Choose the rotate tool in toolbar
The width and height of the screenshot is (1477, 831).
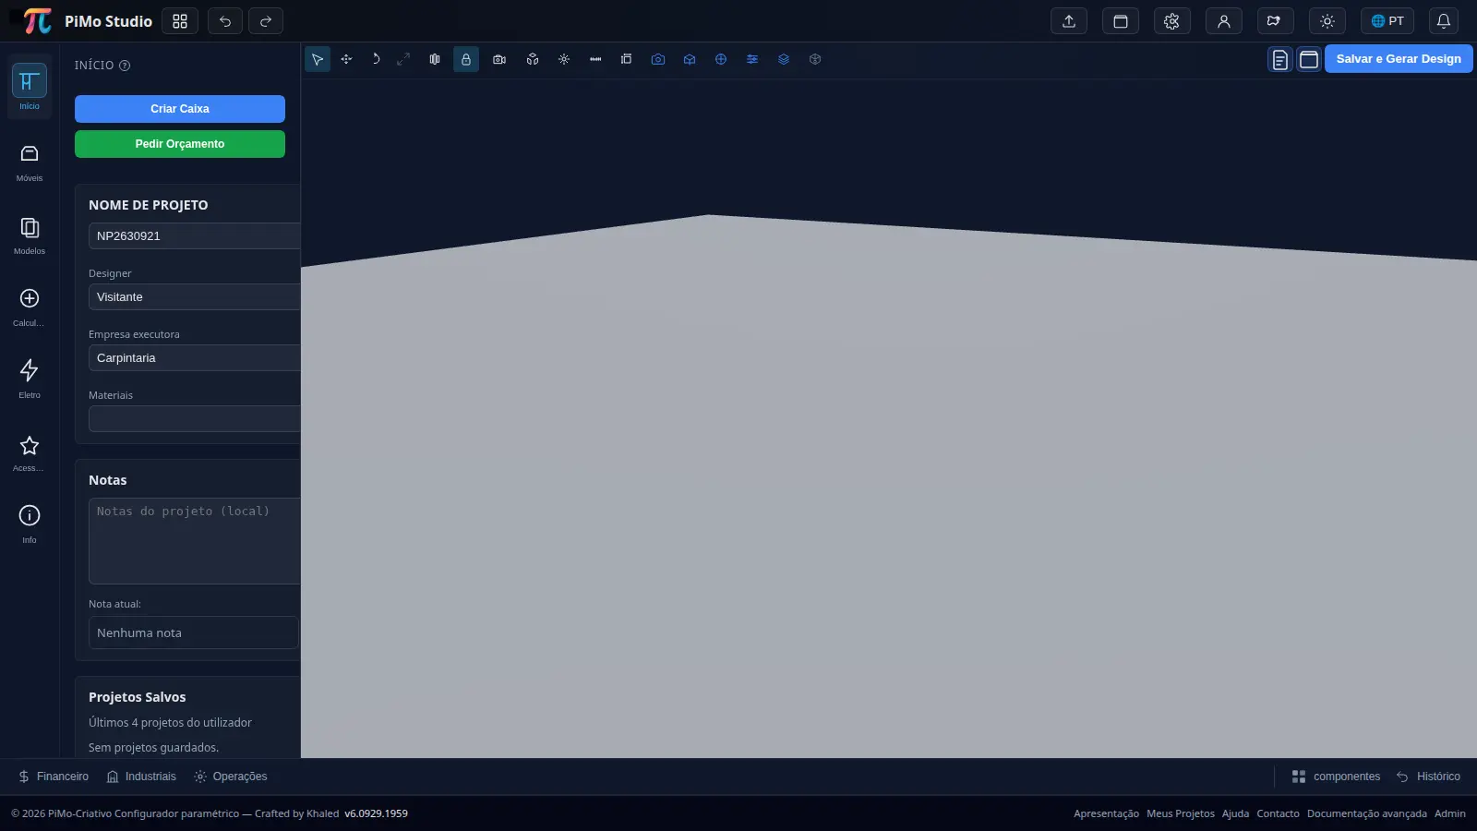pos(376,59)
